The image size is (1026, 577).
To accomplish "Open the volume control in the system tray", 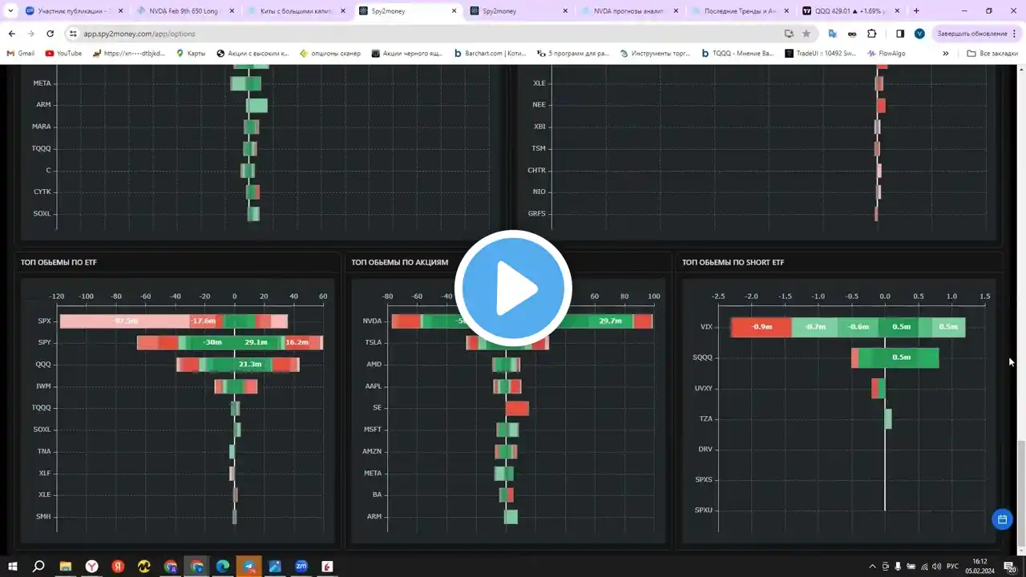I will 936,567.
